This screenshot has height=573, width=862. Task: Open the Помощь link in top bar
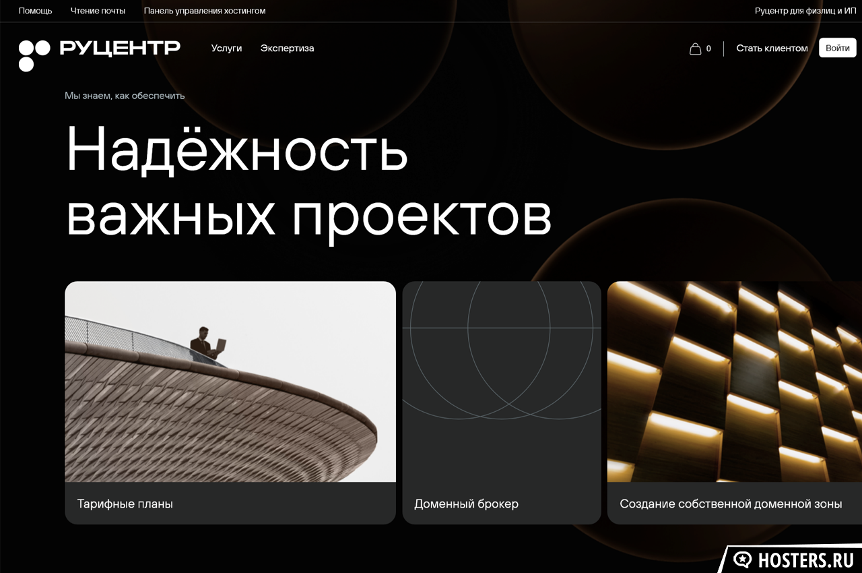(35, 11)
